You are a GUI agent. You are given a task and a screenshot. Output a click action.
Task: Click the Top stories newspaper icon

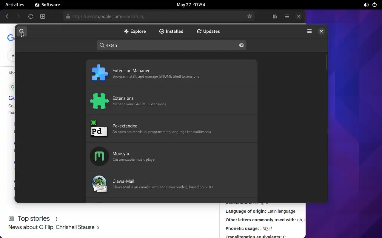pos(11,219)
